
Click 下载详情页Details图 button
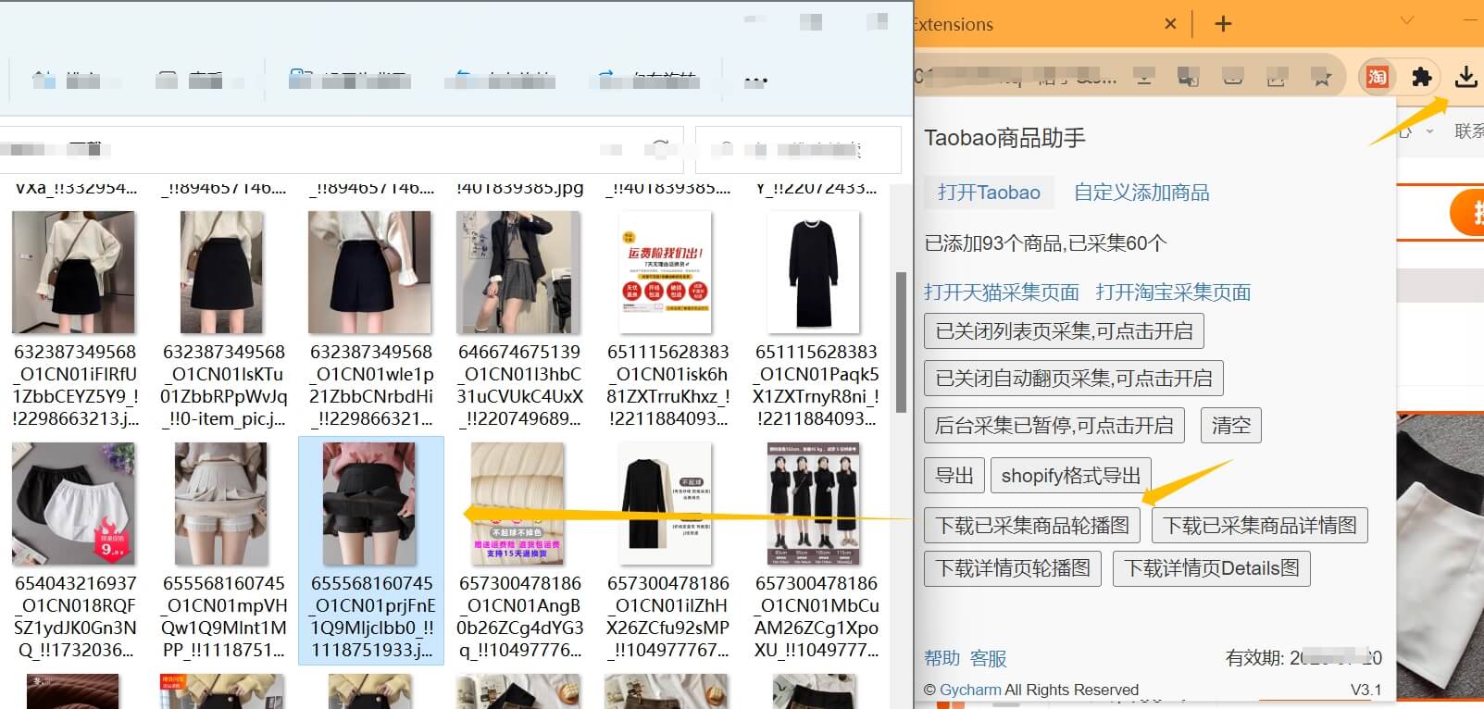point(1212,568)
